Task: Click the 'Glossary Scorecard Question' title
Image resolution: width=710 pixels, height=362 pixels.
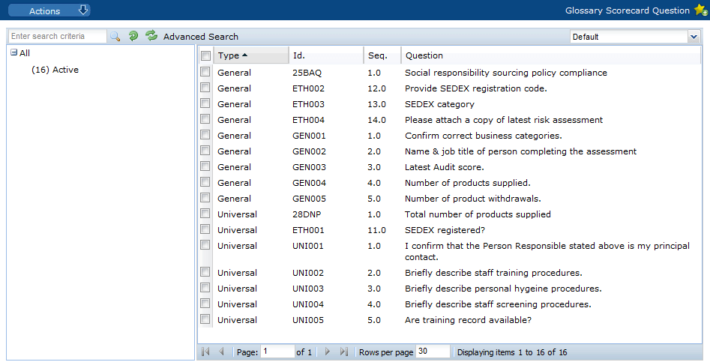Action: (627, 10)
